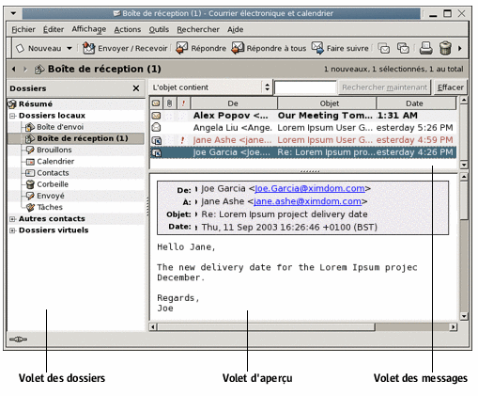The width and height of the screenshot is (478, 396).
Task: Expand the toolbar overflow arrow
Action: pyautogui.click(x=460, y=48)
